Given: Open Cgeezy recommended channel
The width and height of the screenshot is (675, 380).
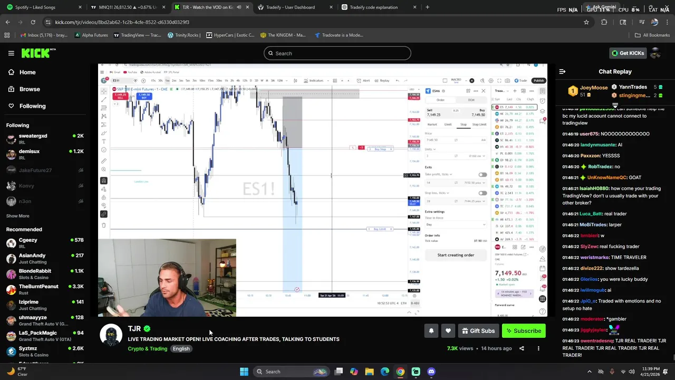Looking at the screenshot, I should (45, 243).
